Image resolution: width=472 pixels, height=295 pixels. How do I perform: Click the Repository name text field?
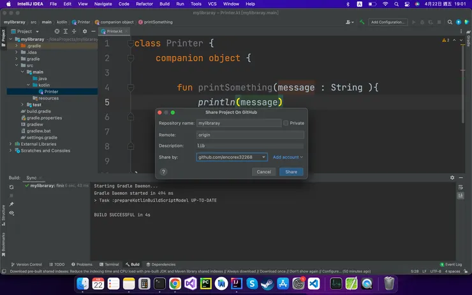[239, 123]
